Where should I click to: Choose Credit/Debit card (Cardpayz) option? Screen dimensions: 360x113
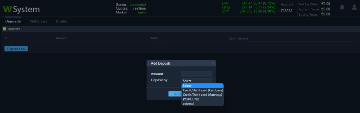coord(202,90)
